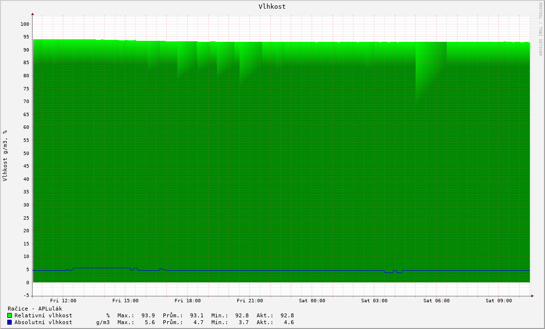Click the Relativní vlhkost legend label
545x329 pixels.
tap(43, 315)
